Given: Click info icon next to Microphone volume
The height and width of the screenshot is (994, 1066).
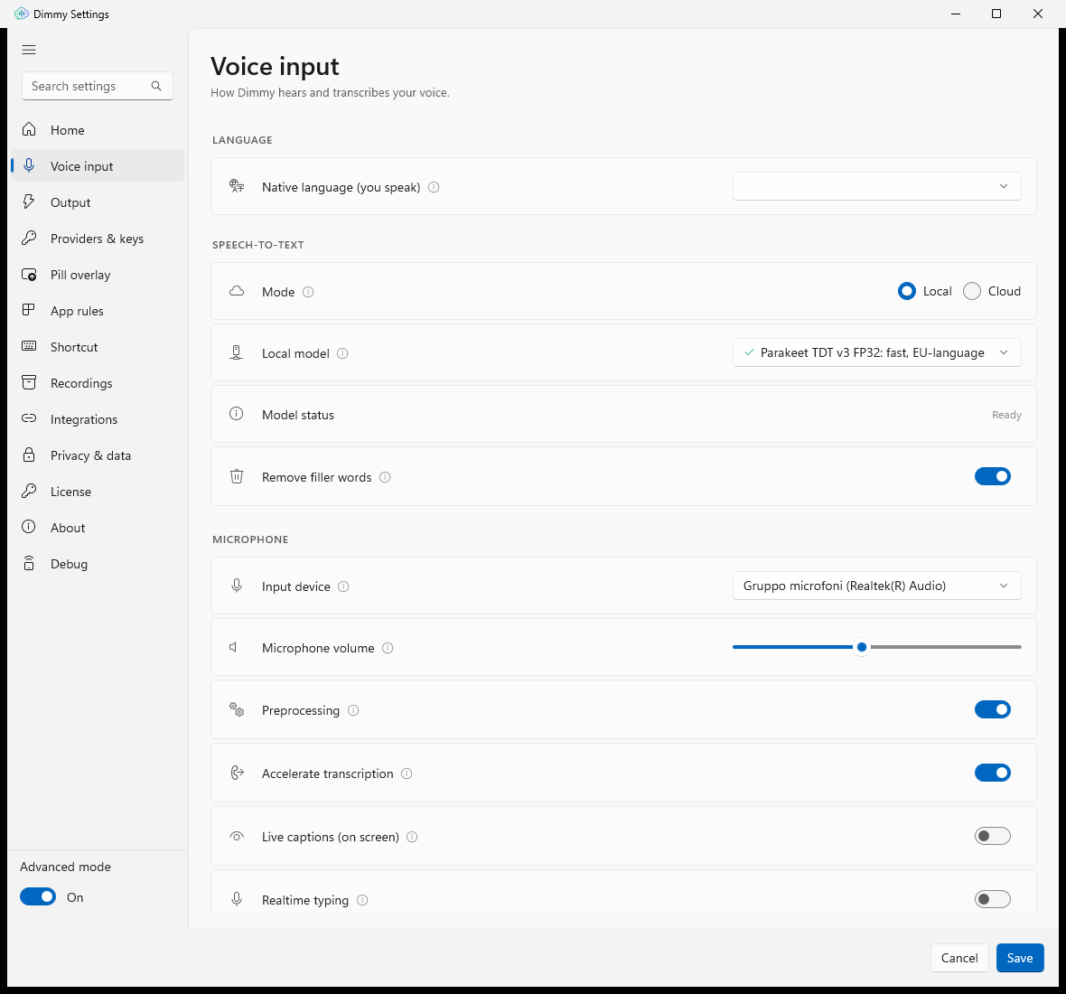Looking at the screenshot, I should 388,648.
